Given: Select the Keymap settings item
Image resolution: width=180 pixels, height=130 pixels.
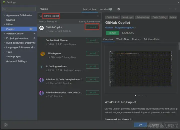Looking at the screenshot, I should coord(10,20).
